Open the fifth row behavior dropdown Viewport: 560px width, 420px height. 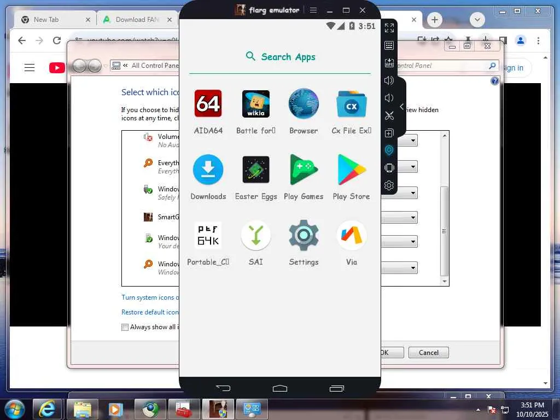(413, 241)
